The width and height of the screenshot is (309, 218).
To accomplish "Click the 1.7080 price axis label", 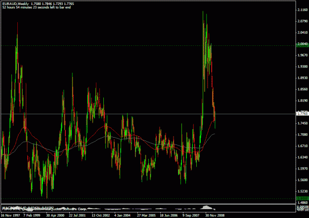I will 303,135.
